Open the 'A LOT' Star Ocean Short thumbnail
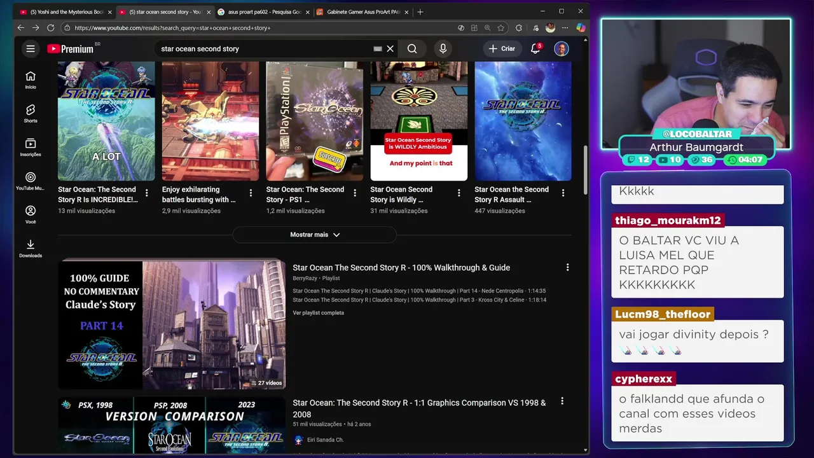 pos(106,121)
